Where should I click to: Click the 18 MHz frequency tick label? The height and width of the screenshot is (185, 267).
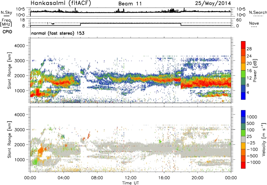coord(22,20)
